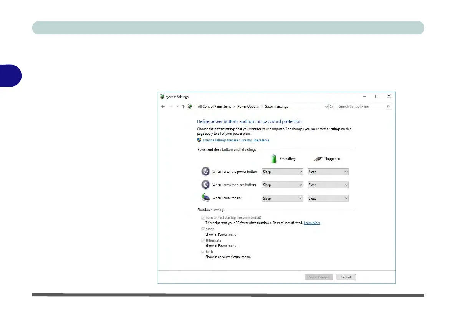Click the System Settings title bar icon

[162, 97]
